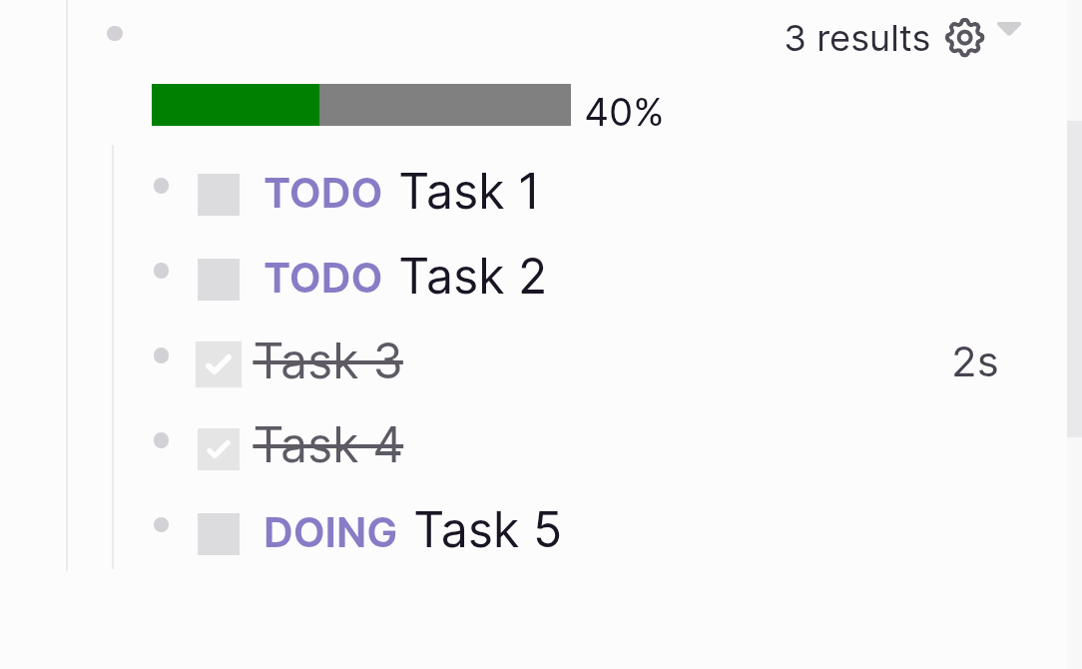Viewport: 1082px width, 669px height.
Task: Click the 40% progress bar
Action: click(360, 104)
